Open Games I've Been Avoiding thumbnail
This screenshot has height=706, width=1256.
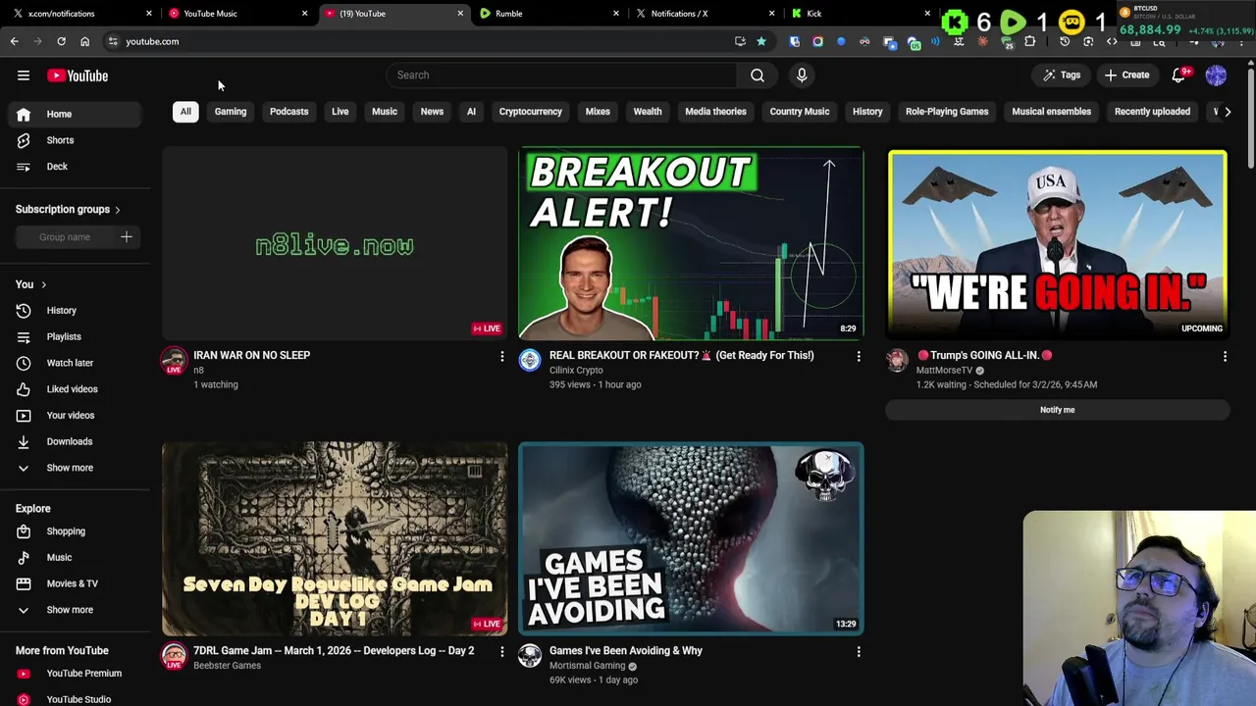point(691,539)
